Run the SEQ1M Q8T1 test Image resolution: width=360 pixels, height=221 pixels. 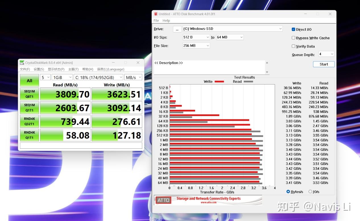point(30,94)
